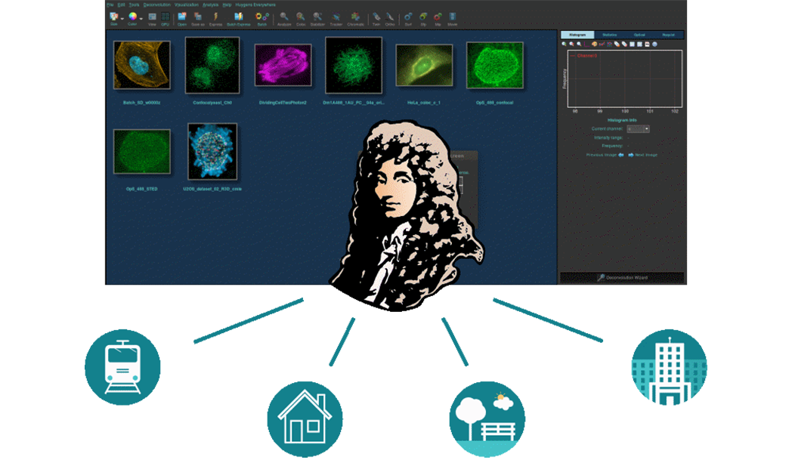Click the Save as toolbar icon
Screen dimensions: 792x463
(x=198, y=17)
